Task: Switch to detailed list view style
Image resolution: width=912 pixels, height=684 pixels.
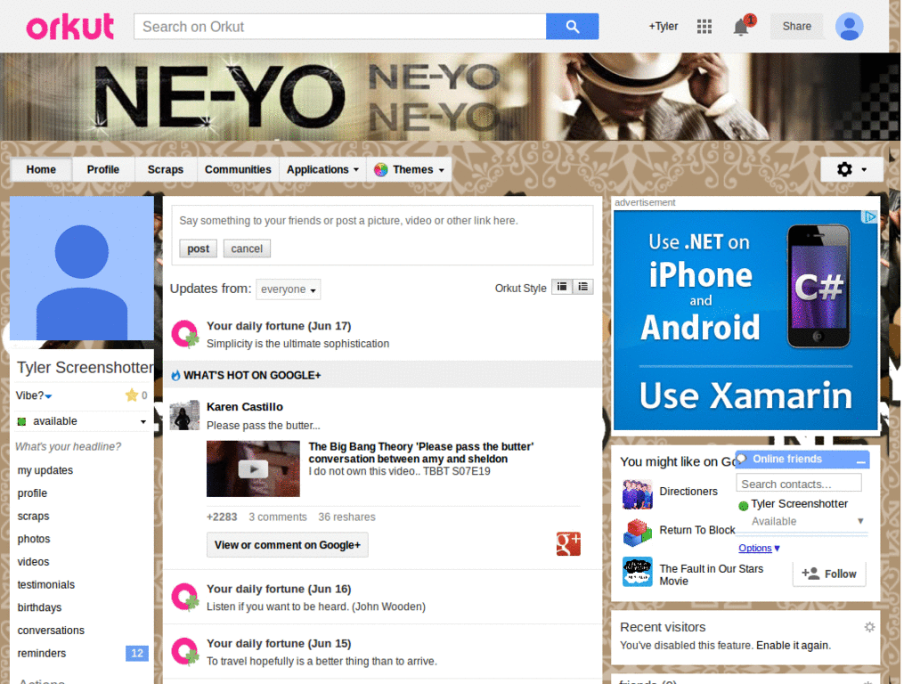Action: 582,287
